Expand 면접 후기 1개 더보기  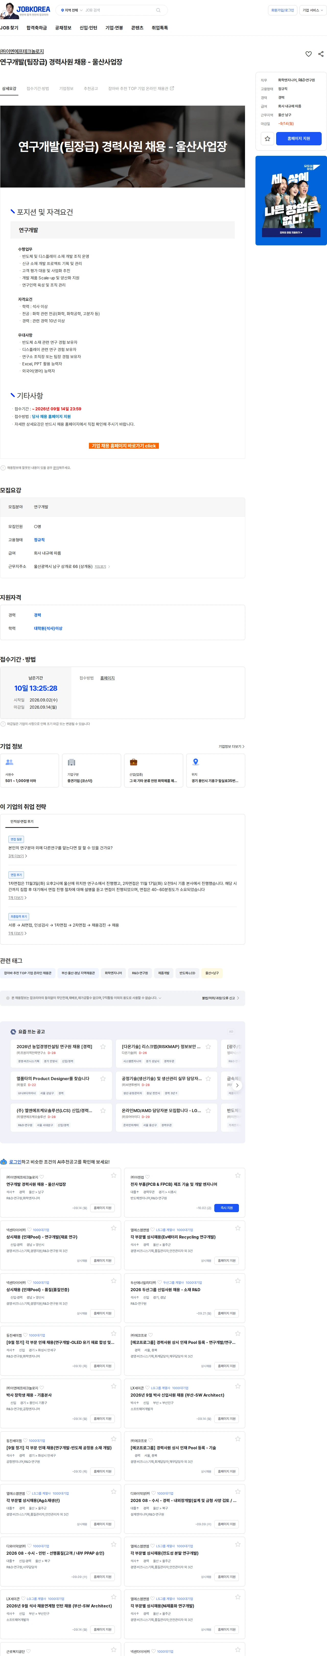pos(17,898)
